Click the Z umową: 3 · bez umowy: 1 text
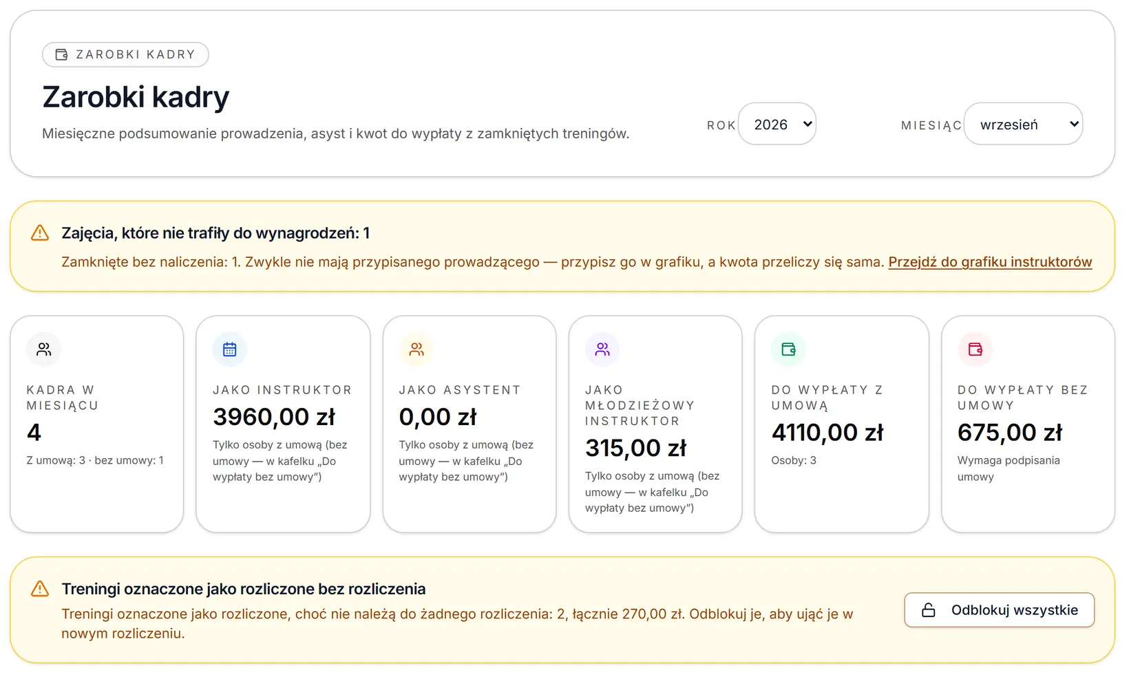Screen dimensions: 1129x681 tap(95, 460)
